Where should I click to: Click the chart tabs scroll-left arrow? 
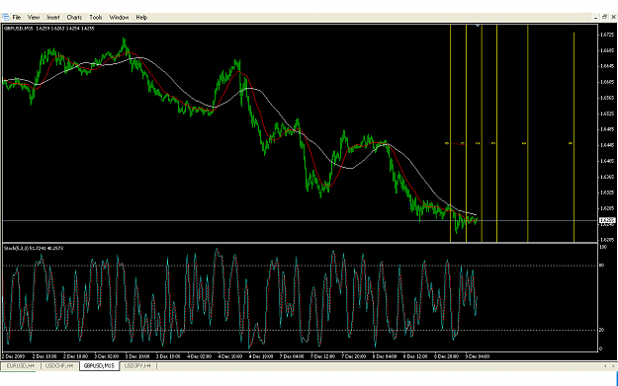tap(605, 366)
